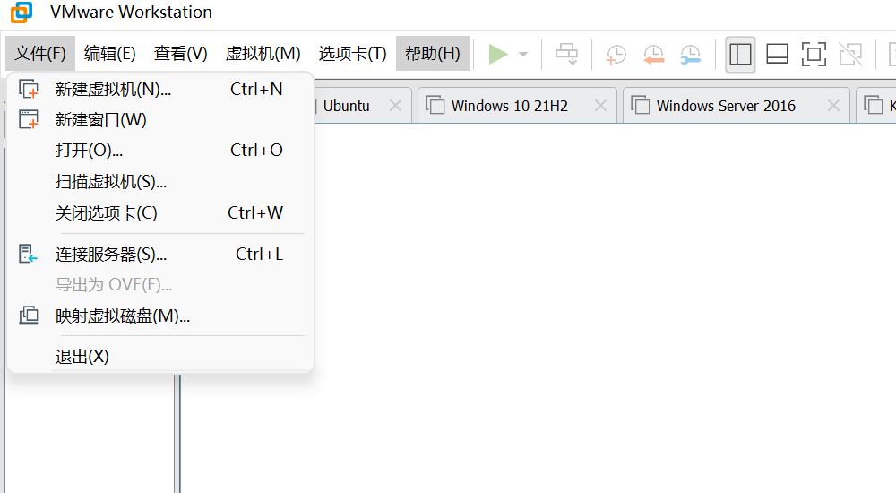Toggle the library sidebar view icon
The height and width of the screenshot is (493, 896).
point(740,54)
